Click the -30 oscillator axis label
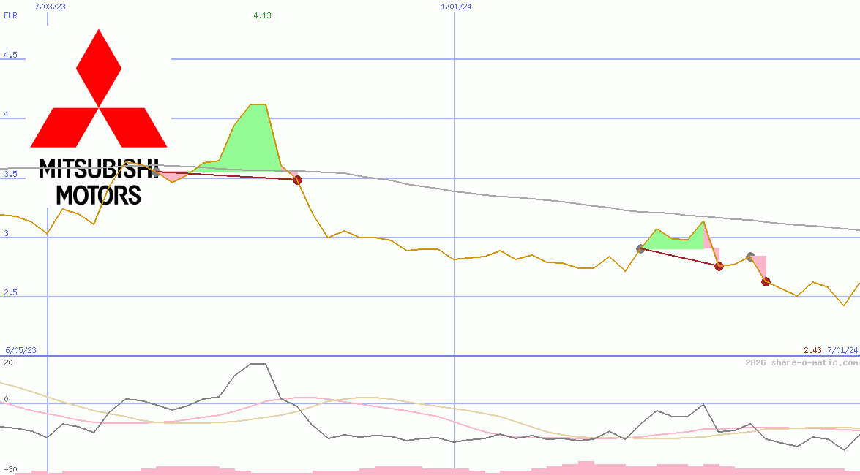Image resolution: width=860 pixels, height=475 pixels. coord(10,470)
